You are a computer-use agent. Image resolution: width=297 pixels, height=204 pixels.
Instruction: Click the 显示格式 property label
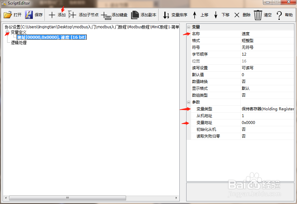(x=200, y=88)
